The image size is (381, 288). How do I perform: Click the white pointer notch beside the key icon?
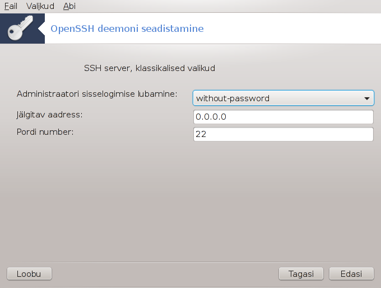41,29
